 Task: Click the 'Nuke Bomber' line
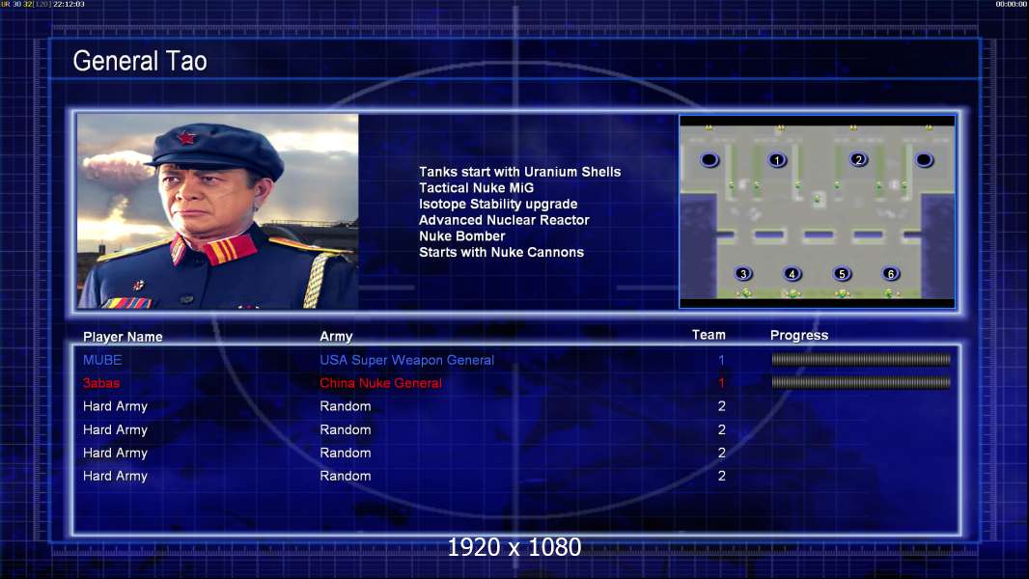[x=462, y=236]
